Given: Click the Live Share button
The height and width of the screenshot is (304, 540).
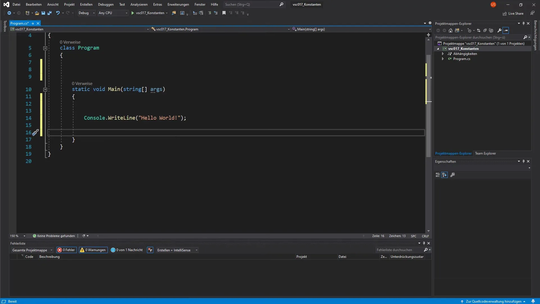Looking at the screenshot, I should 513,13.
